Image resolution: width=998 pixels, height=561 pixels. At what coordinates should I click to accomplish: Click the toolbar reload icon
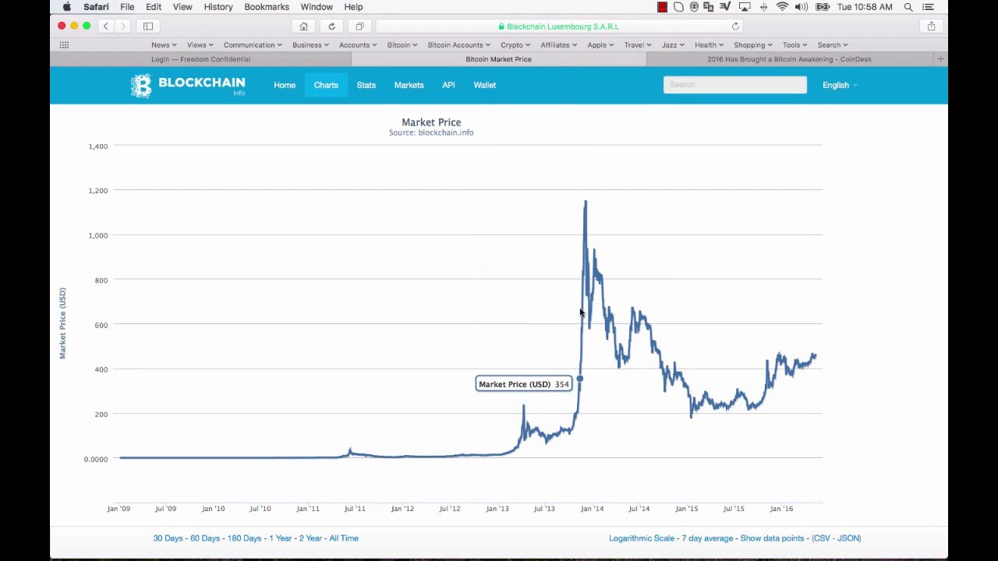click(331, 26)
